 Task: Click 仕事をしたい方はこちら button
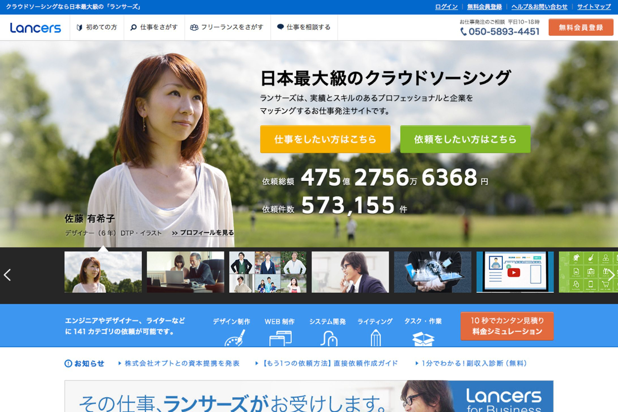click(x=325, y=139)
